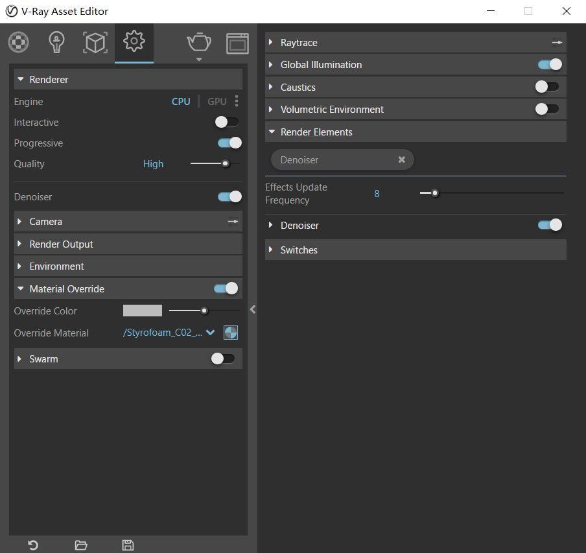Toggle Volumetric Environment switch

click(x=547, y=109)
